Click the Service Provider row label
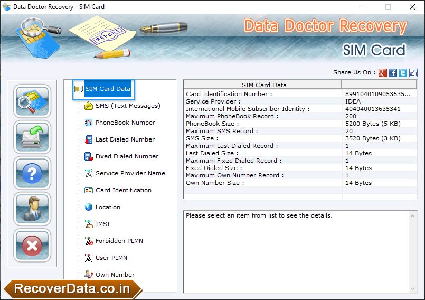425x300 pixels. 213,101
